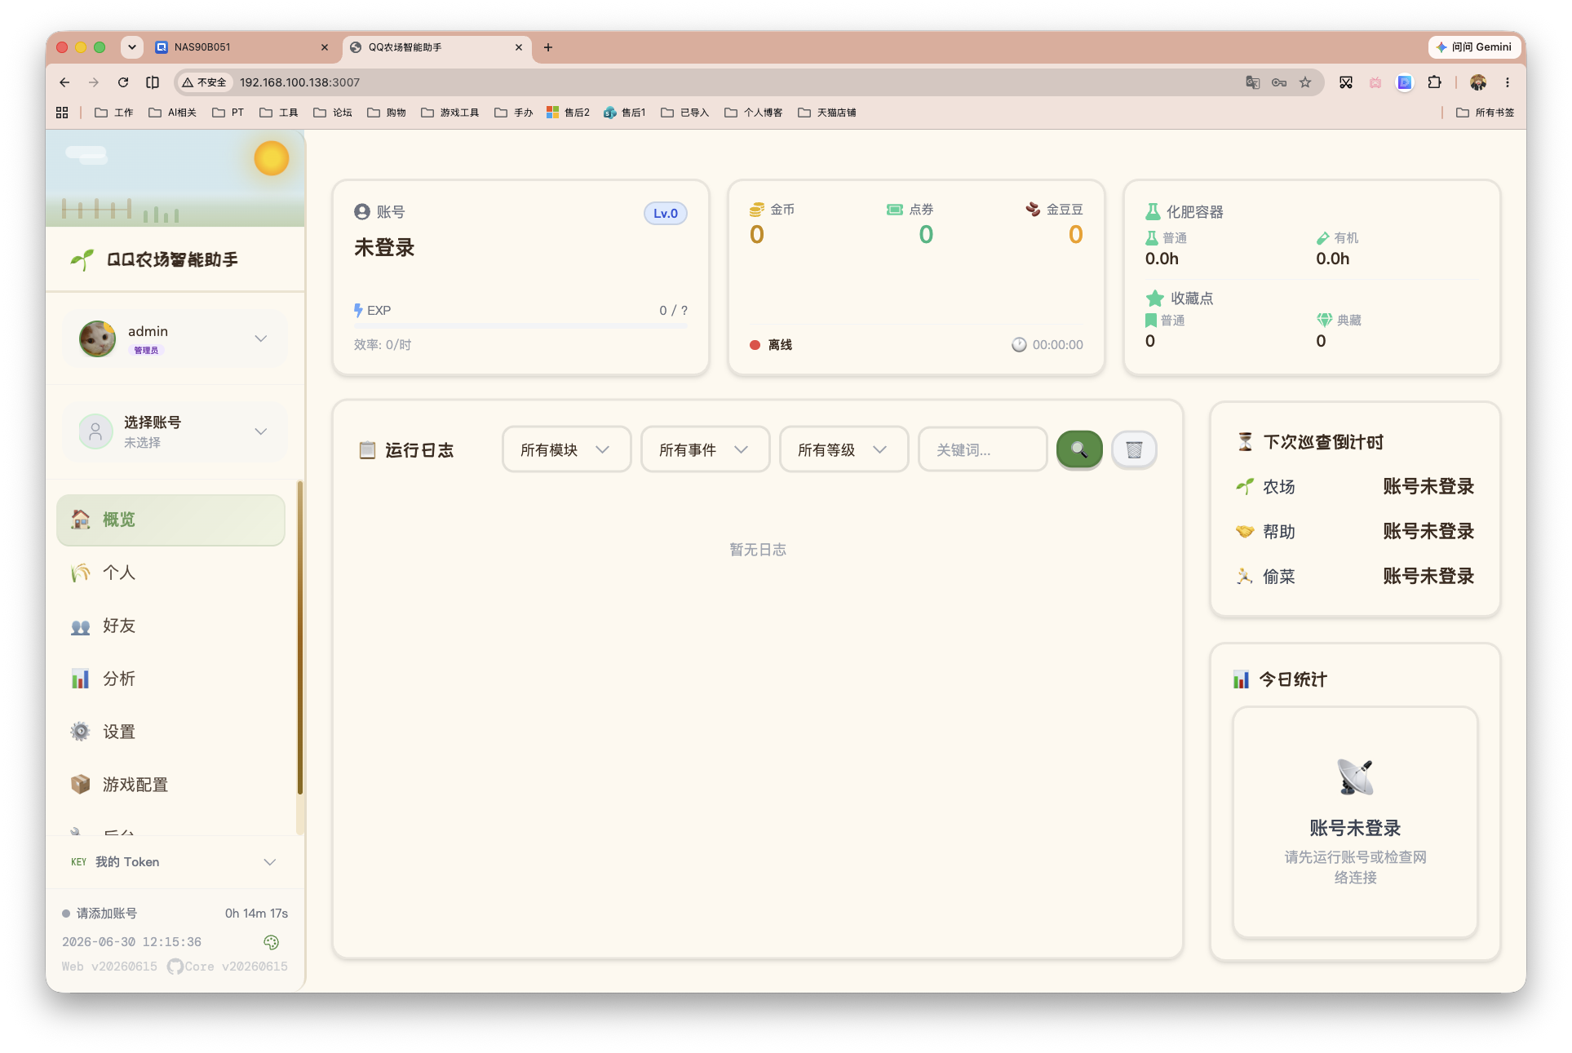Click the 农场 row in countdown panel
The height and width of the screenshot is (1053, 1572).
click(x=1355, y=487)
